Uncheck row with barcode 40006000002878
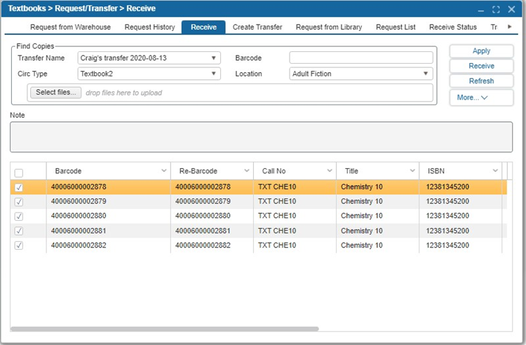Viewport: 526px width, 345px height. (x=19, y=187)
